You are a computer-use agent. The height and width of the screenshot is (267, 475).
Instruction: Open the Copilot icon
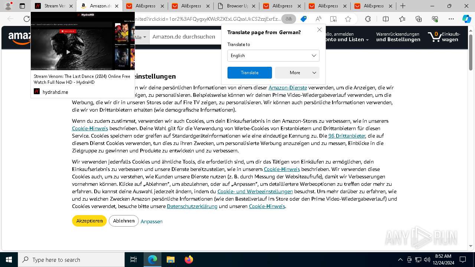pyautogui.click(x=466, y=19)
